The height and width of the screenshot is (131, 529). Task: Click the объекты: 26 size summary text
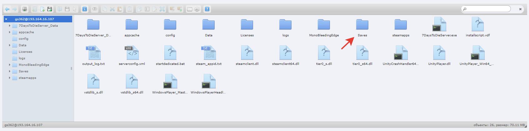[499, 125]
